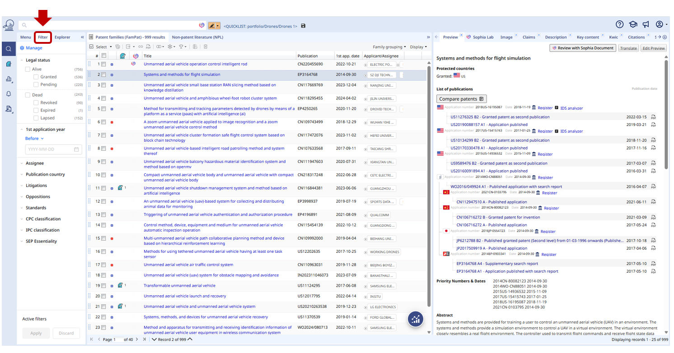Open the Family grouping dropdown

coord(389,47)
